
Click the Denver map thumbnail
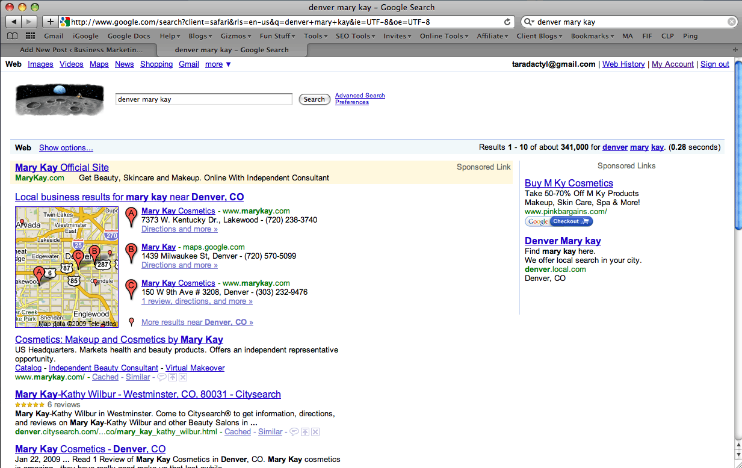point(67,267)
